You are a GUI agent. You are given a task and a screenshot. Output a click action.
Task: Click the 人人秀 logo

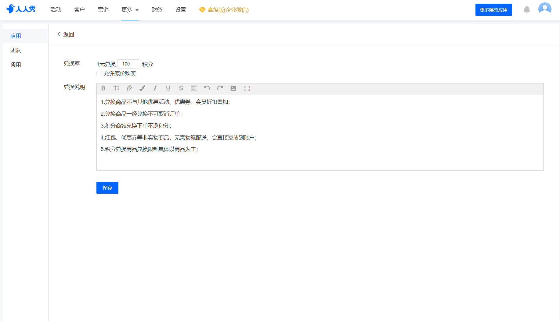pyautogui.click(x=21, y=9)
